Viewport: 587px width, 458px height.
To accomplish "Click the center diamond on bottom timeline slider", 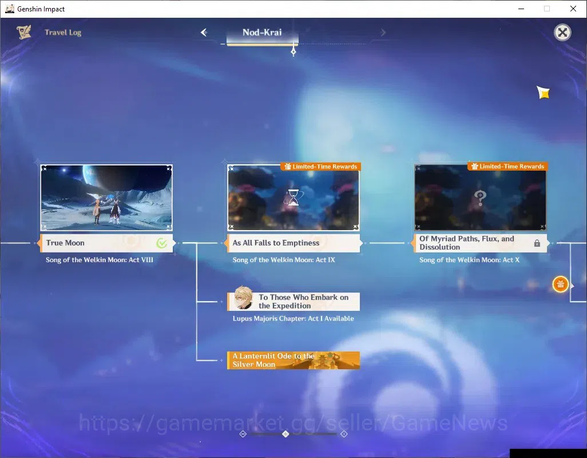I will tap(285, 434).
